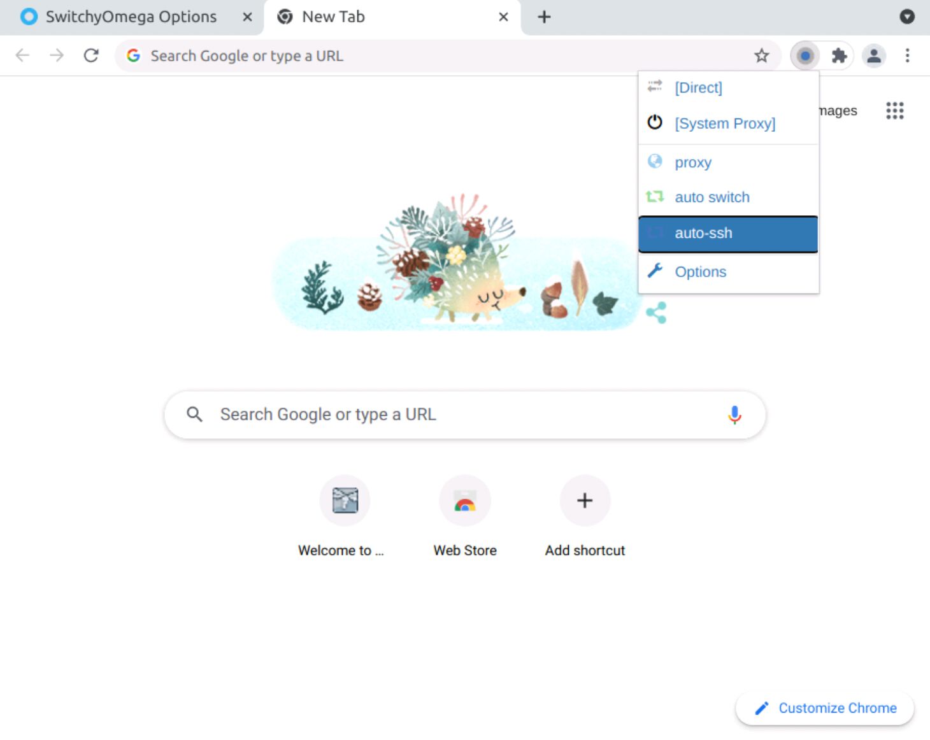Go forward to next page
The height and width of the screenshot is (740, 930).
pos(57,55)
